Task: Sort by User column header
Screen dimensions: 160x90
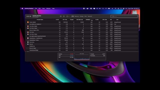Action: click(x=117, y=19)
